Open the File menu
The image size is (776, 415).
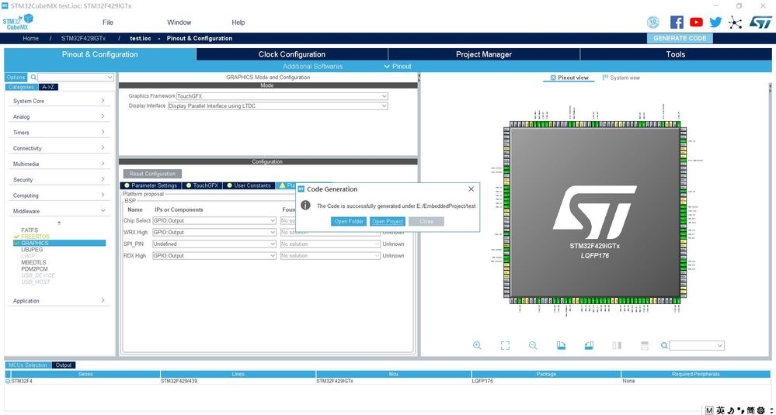[x=107, y=22]
